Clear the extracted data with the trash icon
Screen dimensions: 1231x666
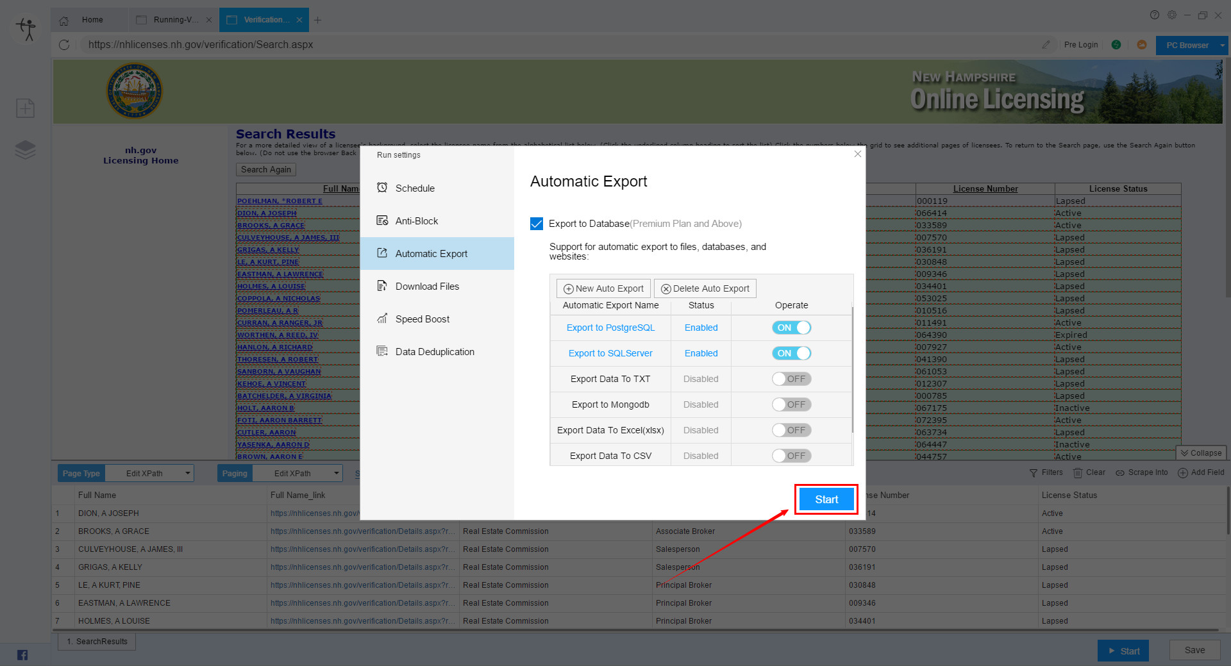pos(1078,472)
